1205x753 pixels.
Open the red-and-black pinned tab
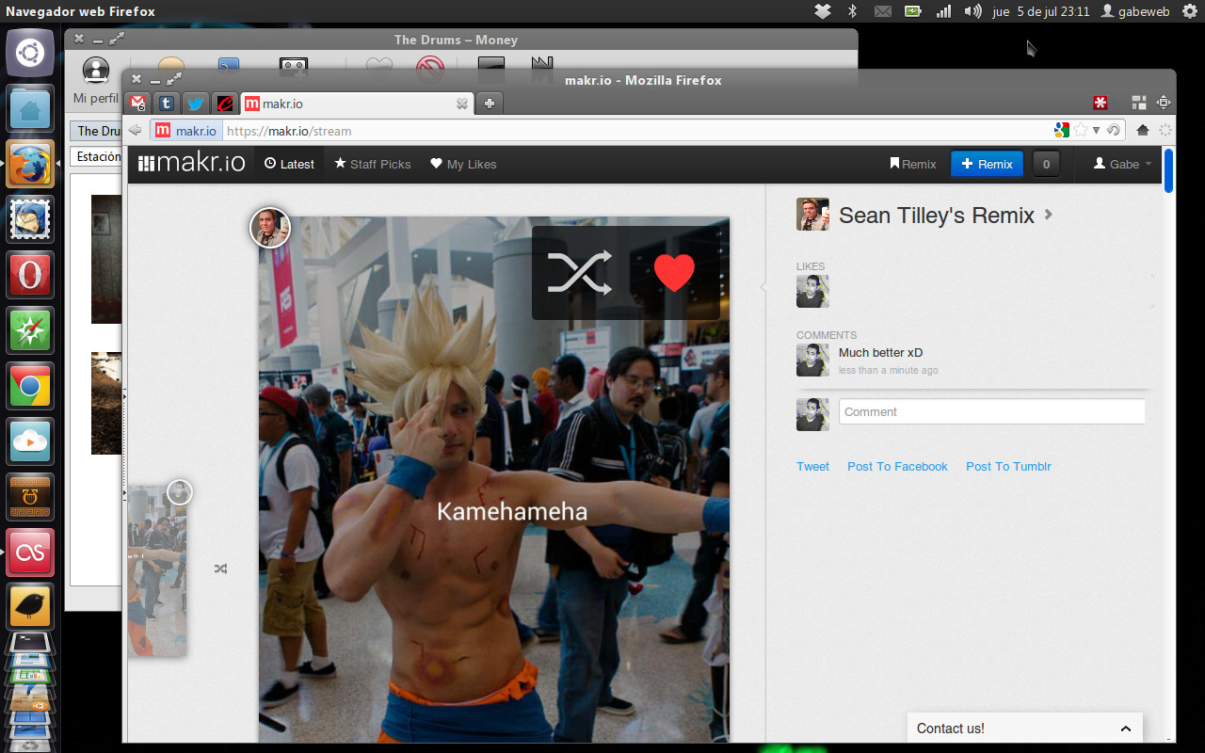click(224, 104)
